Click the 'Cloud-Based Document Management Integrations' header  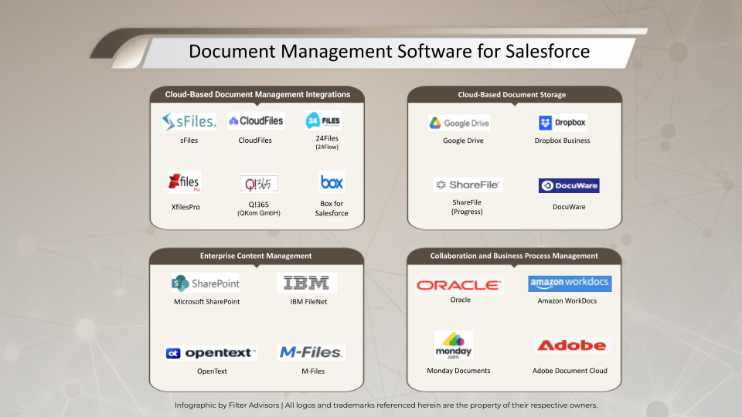tap(257, 94)
